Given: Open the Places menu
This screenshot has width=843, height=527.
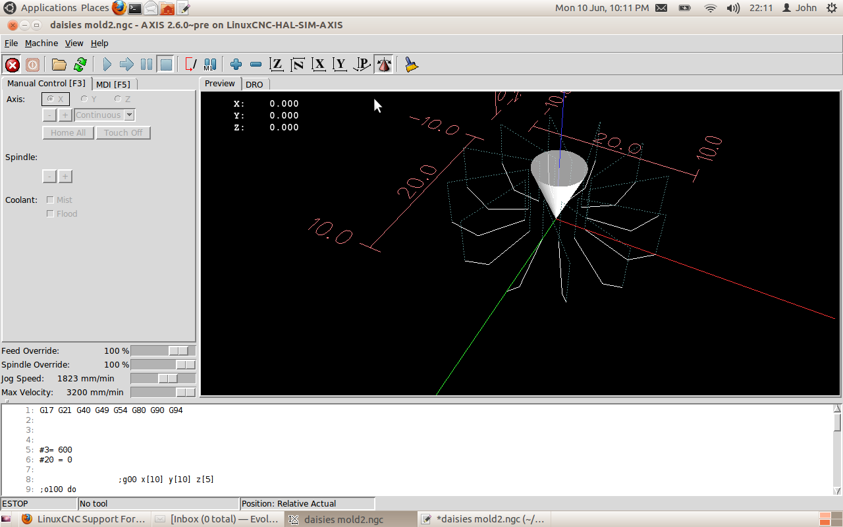Looking at the screenshot, I should coord(95,8).
